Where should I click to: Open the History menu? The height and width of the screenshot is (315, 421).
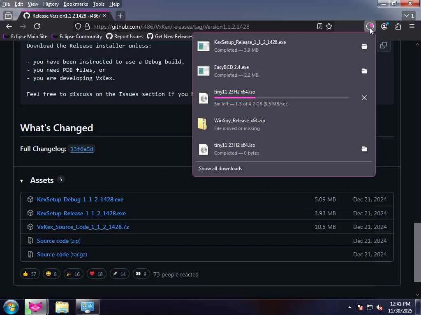51,4
